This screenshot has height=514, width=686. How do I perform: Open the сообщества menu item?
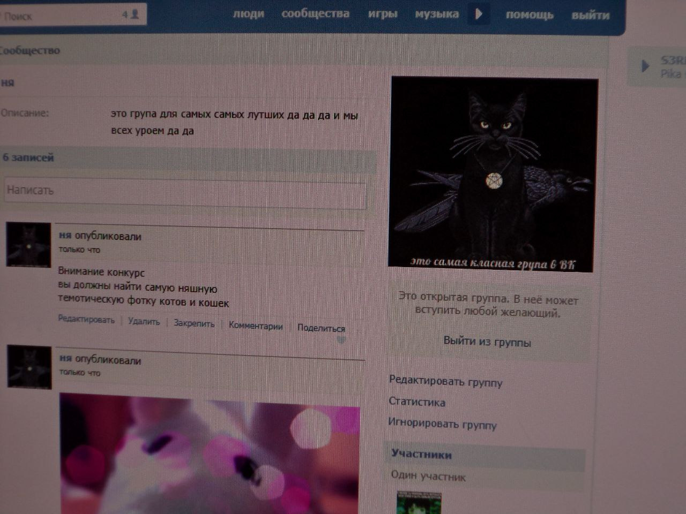(x=315, y=14)
